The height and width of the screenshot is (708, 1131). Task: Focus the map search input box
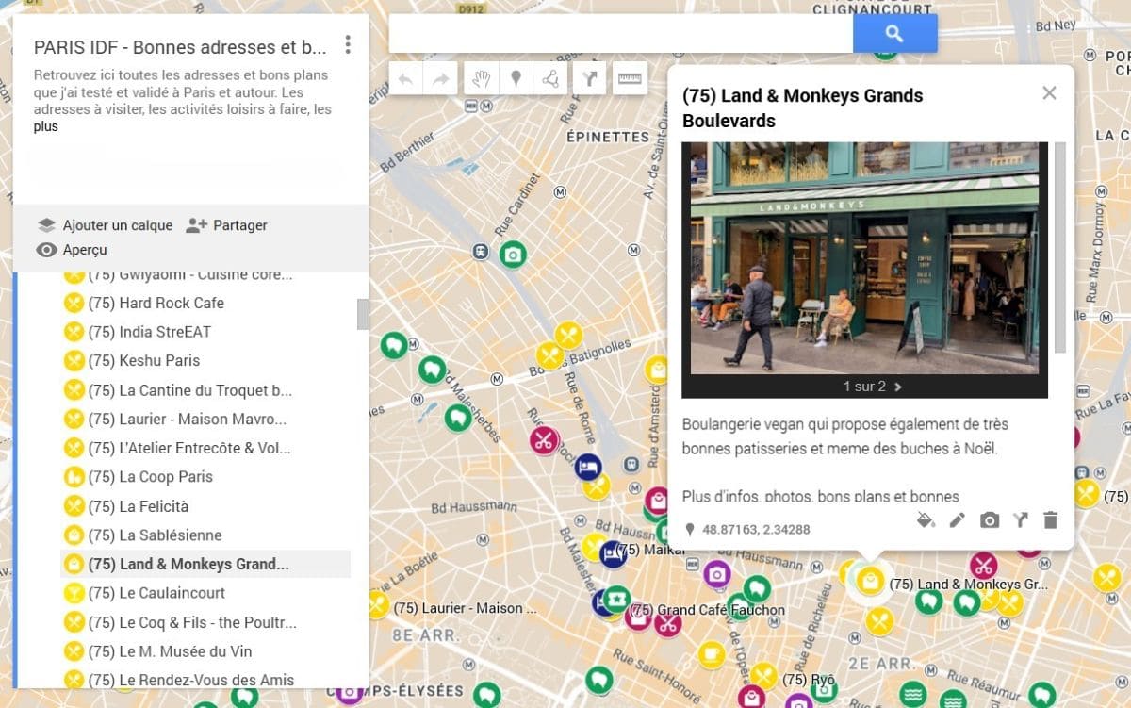(x=621, y=34)
